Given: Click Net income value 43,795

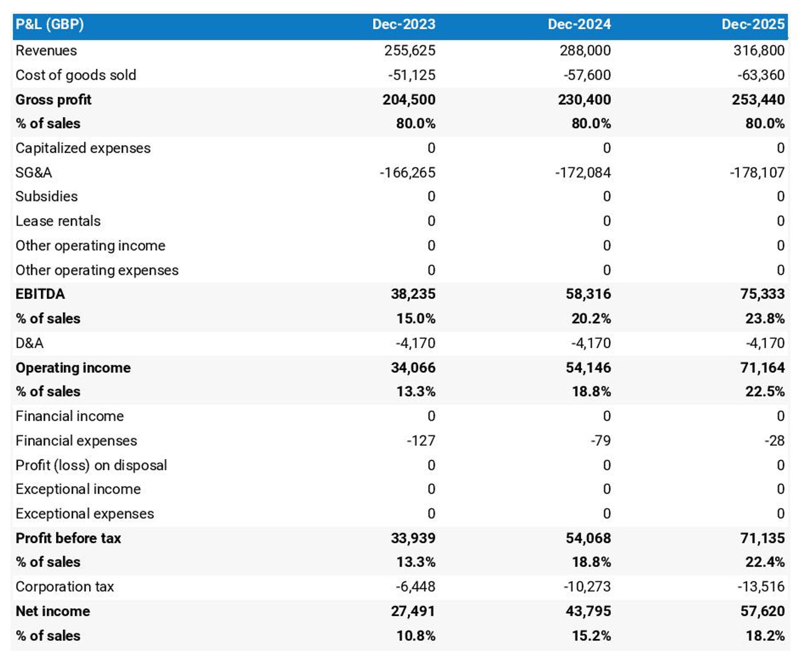Looking at the screenshot, I should tap(588, 611).
